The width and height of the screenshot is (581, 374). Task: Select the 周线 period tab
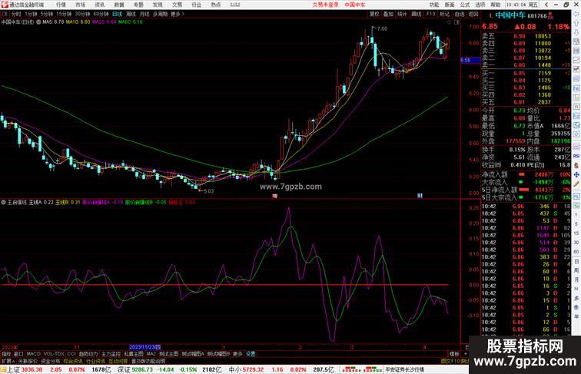[x=131, y=14]
